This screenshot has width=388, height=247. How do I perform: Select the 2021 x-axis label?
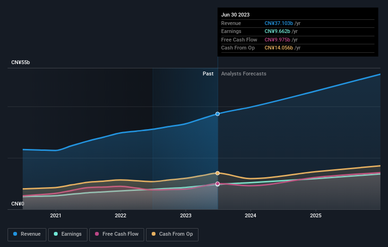pyautogui.click(x=56, y=215)
